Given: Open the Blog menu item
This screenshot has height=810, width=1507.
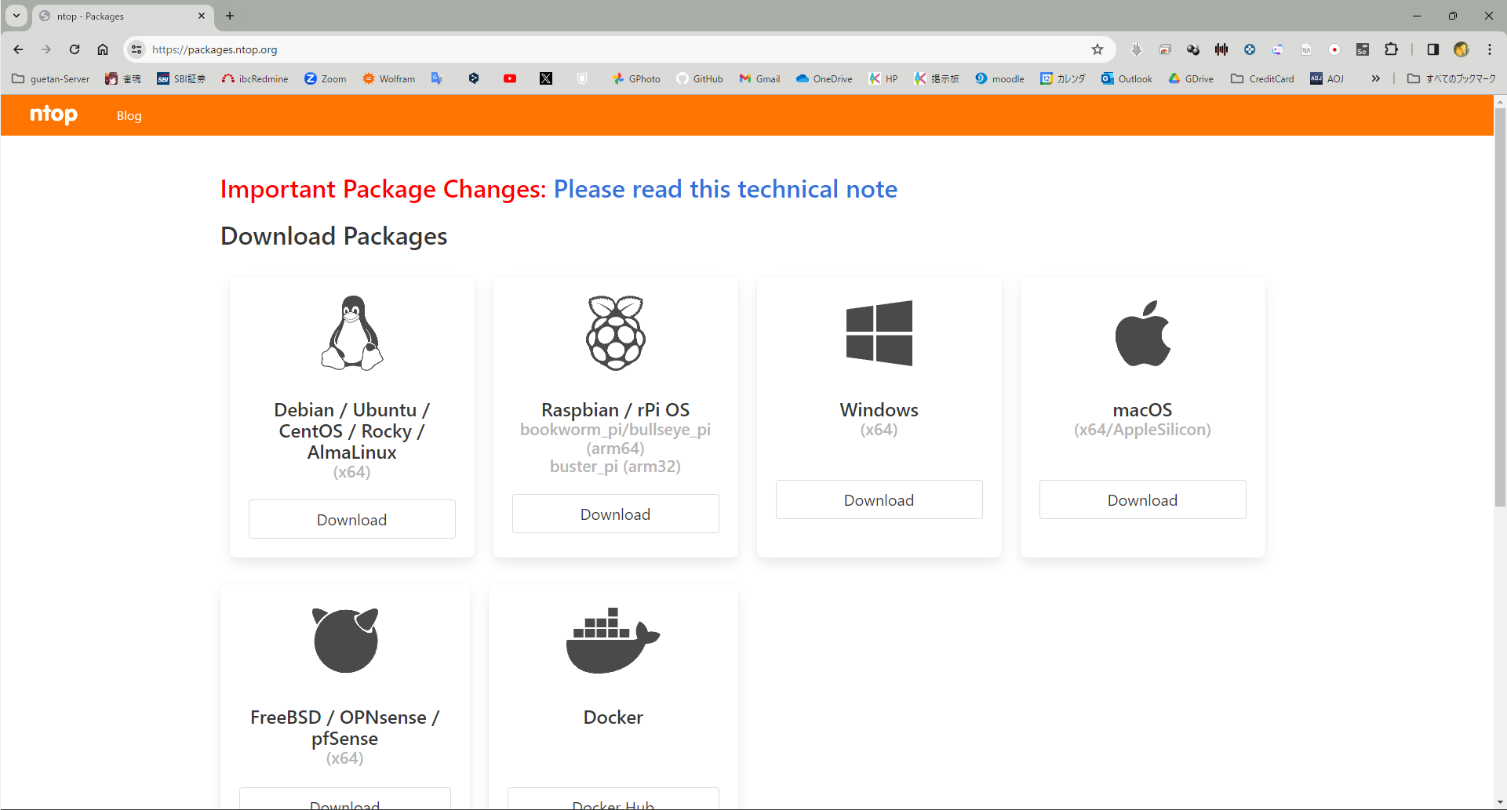Looking at the screenshot, I should tap(129, 116).
